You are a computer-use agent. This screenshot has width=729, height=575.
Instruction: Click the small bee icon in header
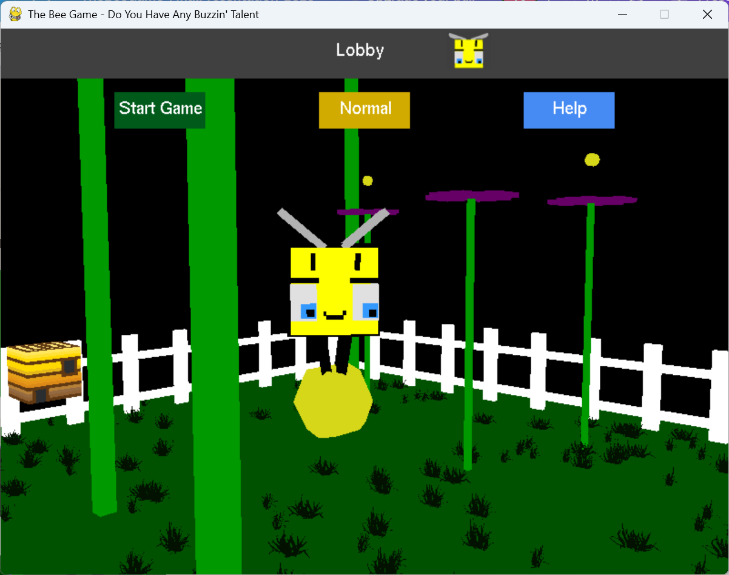(x=469, y=50)
